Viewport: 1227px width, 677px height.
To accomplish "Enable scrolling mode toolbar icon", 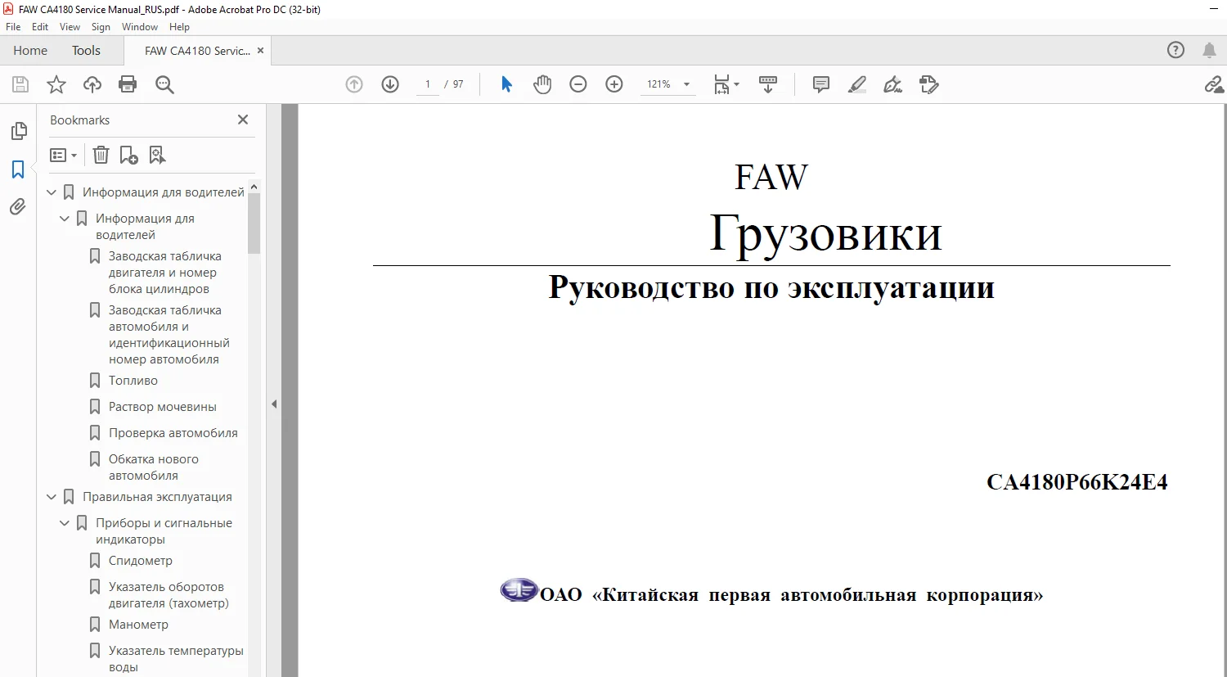I will pyautogui.click(x=768, y=84).
